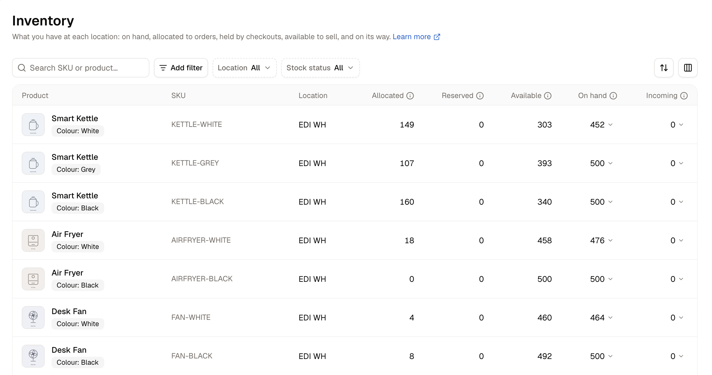The height and width of the screenshot is (375, 712).
Task: Click the Colour: Grey variant tag
Action: 76,169
